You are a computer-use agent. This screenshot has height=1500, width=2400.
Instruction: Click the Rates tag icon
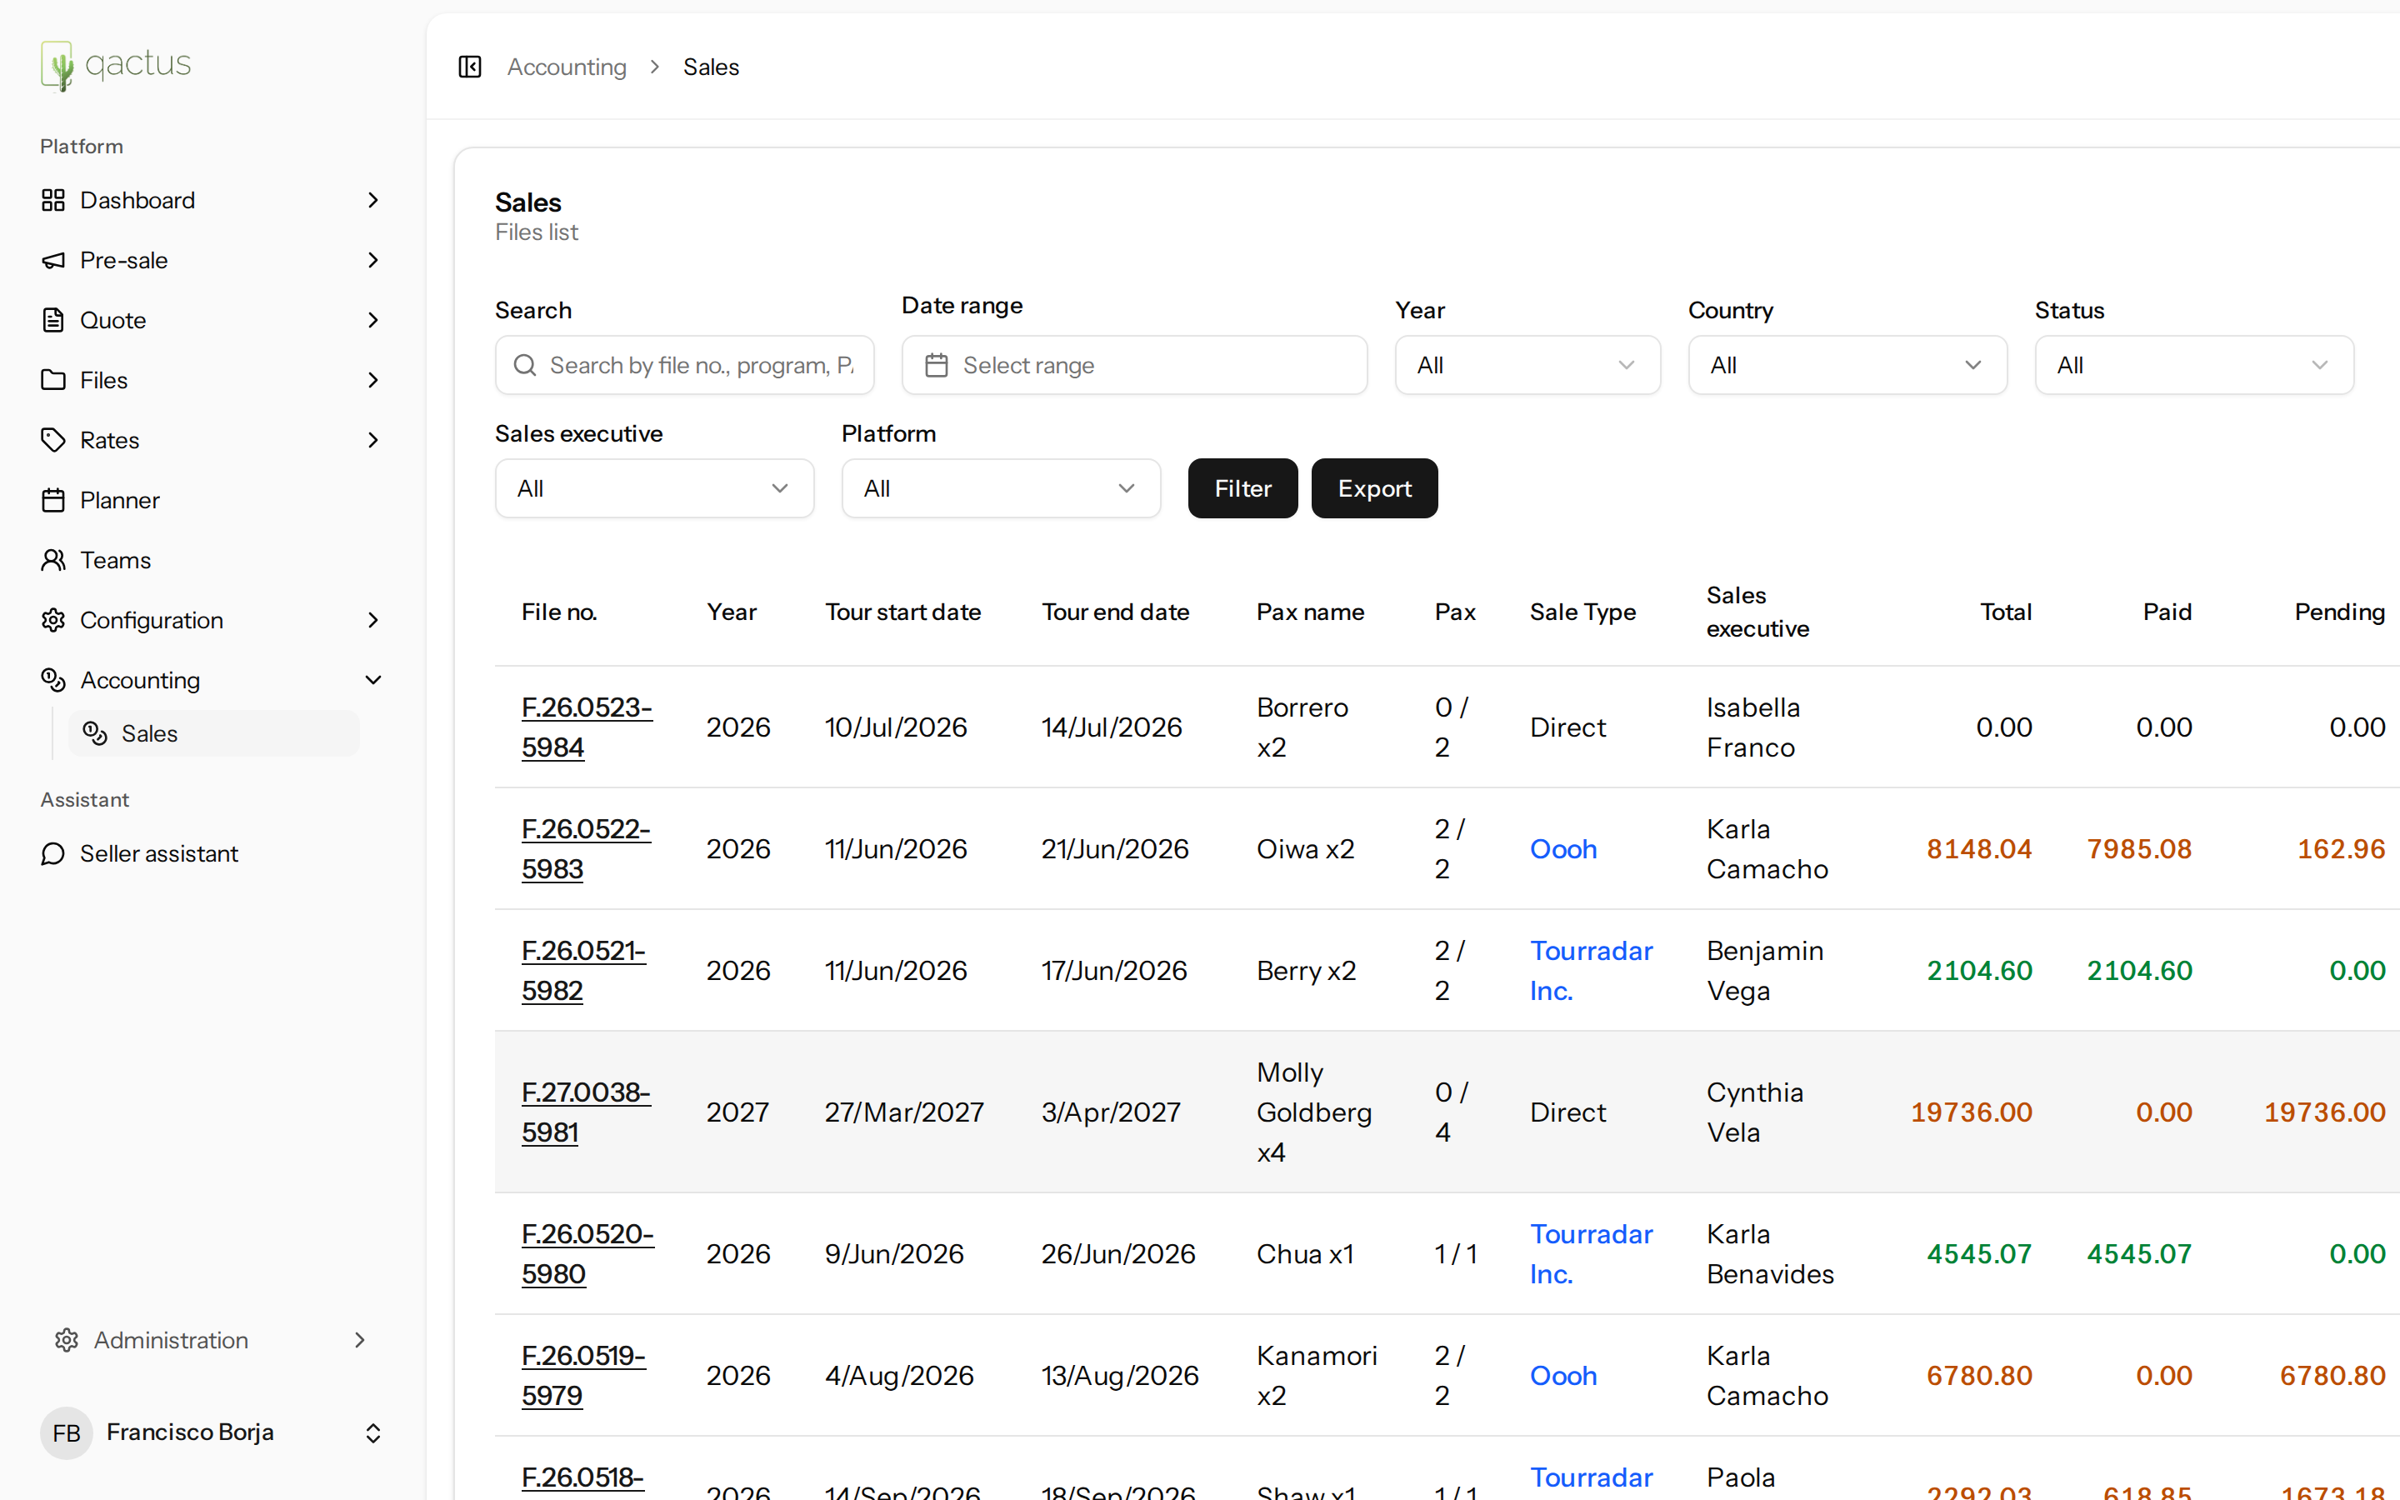pos(53,441)
